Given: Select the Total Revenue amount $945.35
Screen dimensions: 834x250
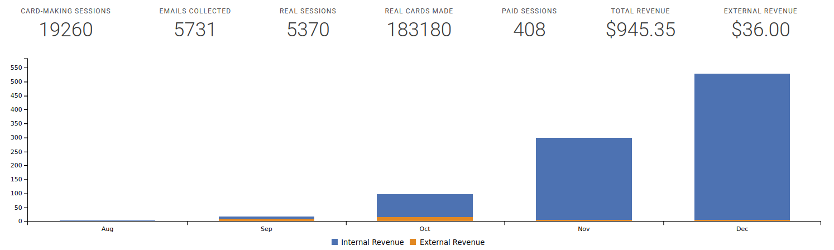Looking at the screenshot, I should [640, 30].
